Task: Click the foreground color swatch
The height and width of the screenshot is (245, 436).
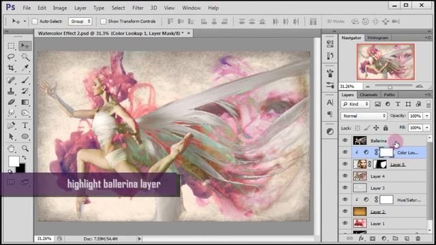Action: [14, 161]
